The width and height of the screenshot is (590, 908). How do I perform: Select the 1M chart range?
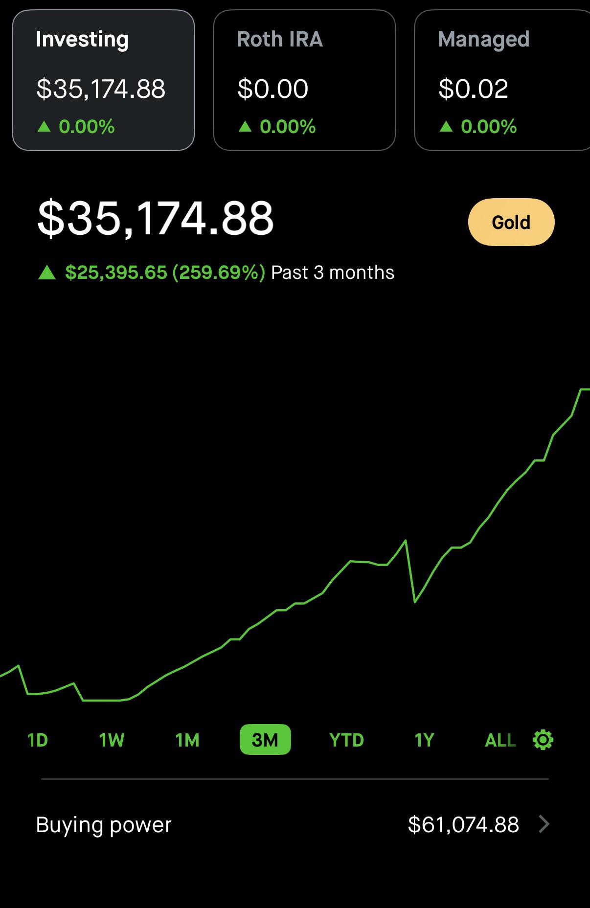[187, 740]
